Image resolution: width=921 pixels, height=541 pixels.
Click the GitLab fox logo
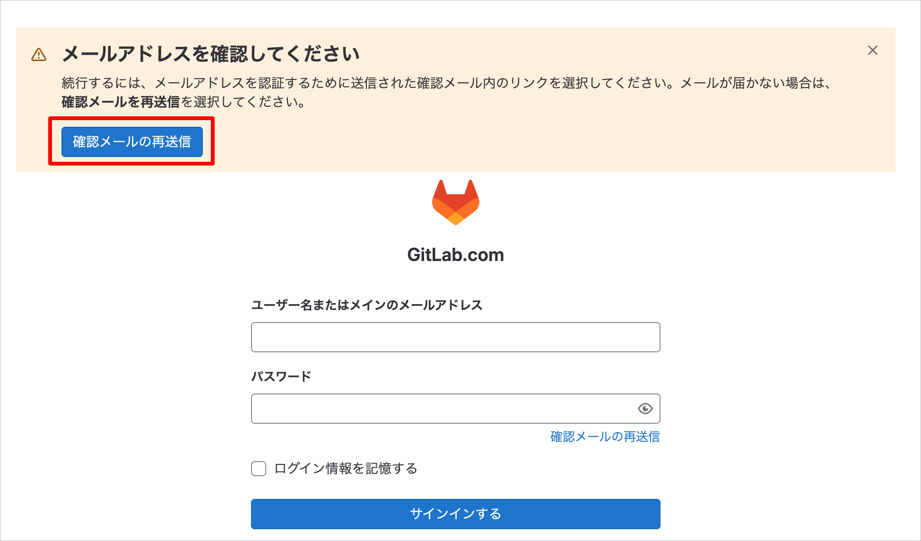pyautogui.click(x=456, y=202)
